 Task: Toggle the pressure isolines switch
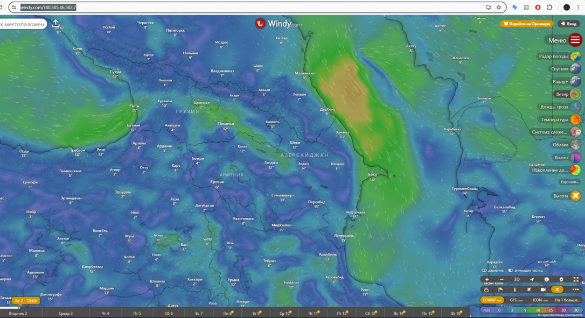tap(485, 270)
